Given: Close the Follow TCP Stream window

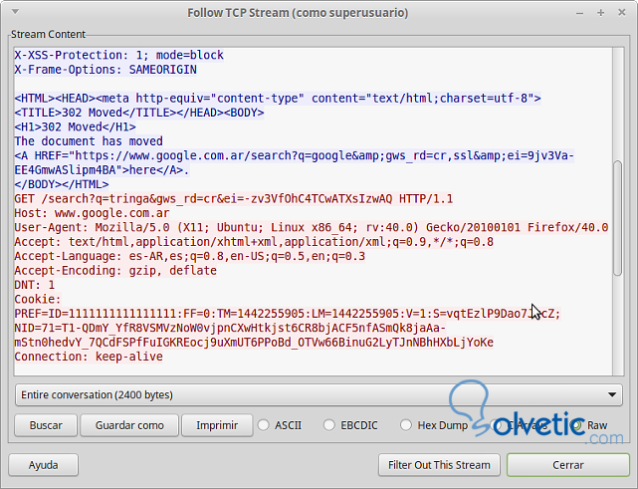Looking at the screenshot, I should (x=622, y=13).
